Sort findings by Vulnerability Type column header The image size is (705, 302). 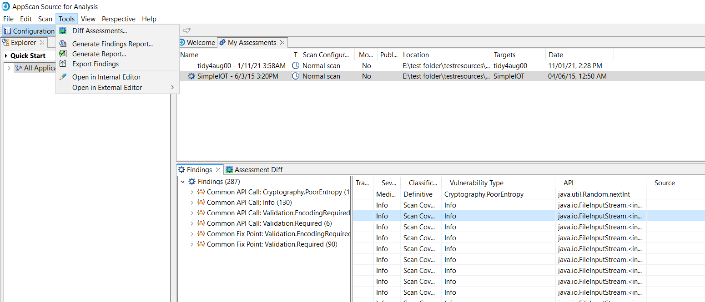pos(476,183)
